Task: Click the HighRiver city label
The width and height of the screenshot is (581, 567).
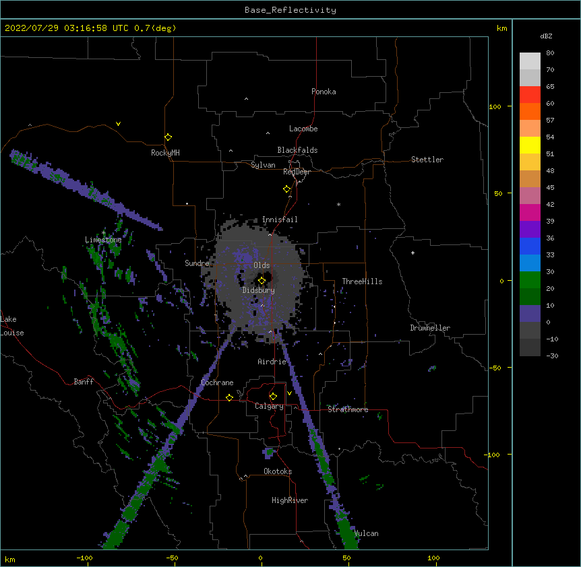Action: tap(290, 500)
